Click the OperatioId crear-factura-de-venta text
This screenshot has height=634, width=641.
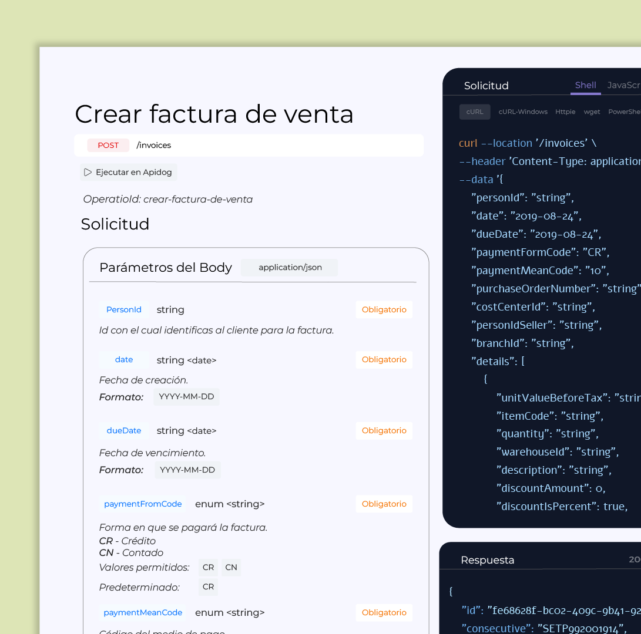(167, 200)
